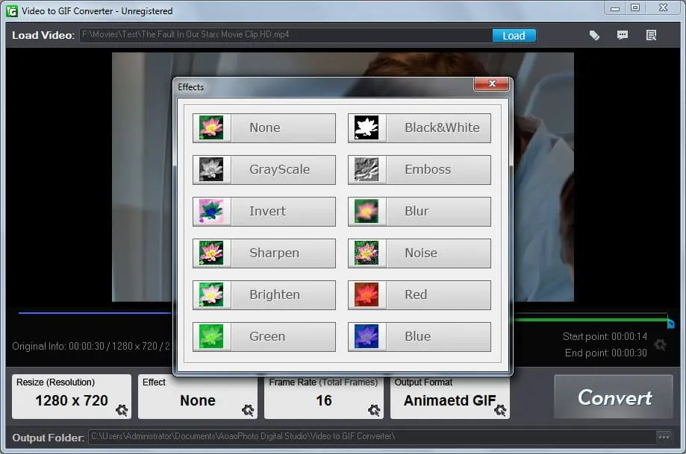Choose the Sharpen effect
This screenshot has width=686, height=454.
pyautogui.click(x=264, y=253)
